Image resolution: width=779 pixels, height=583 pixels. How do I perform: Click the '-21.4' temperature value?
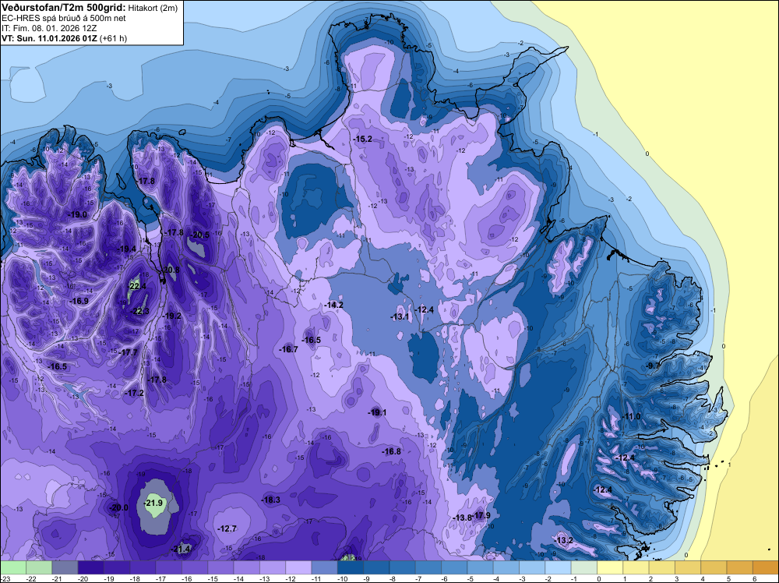pyautogui.click(x=181, y=549)
